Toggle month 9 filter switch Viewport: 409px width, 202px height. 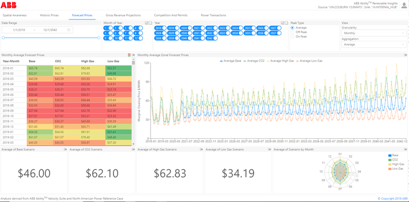point(108,38)
